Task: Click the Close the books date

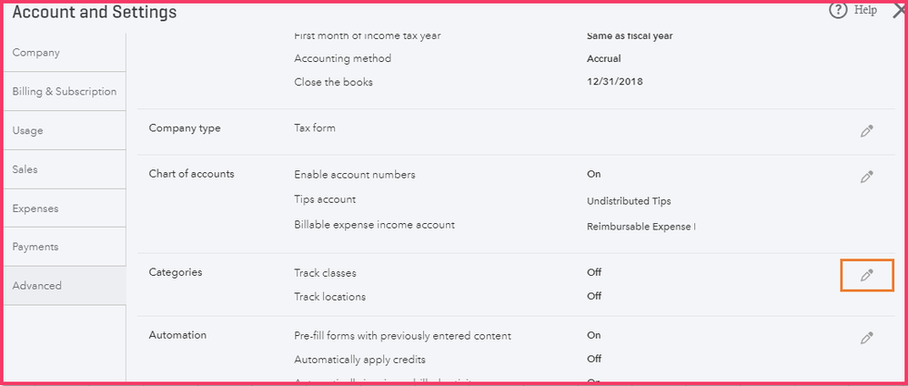Action: [x=617, y=82]
